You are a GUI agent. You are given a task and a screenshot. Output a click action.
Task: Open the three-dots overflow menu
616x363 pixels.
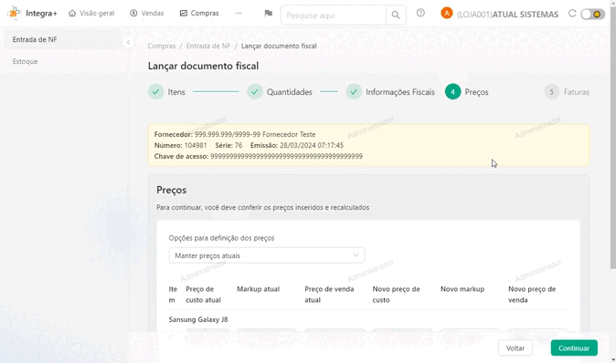239,13
